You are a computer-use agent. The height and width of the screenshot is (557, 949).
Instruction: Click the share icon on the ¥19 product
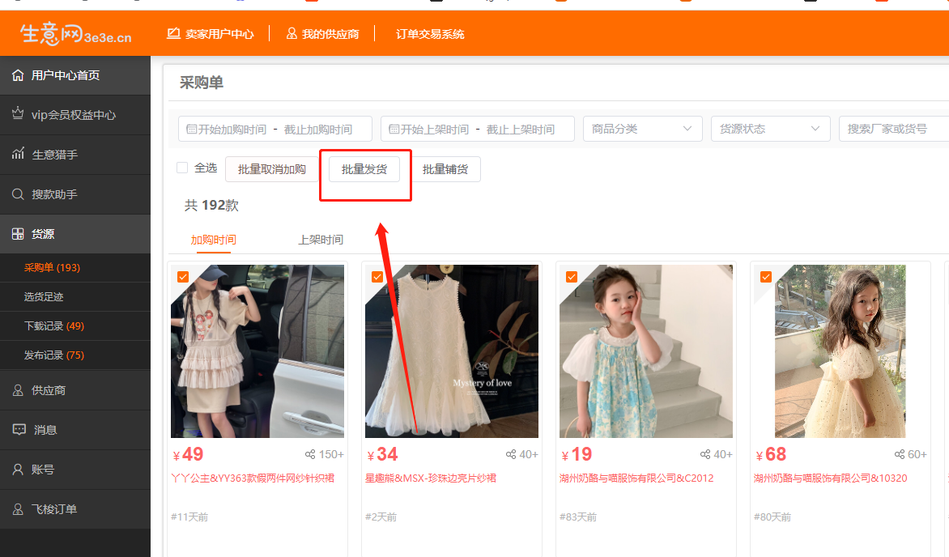click(x=705, y=454)
